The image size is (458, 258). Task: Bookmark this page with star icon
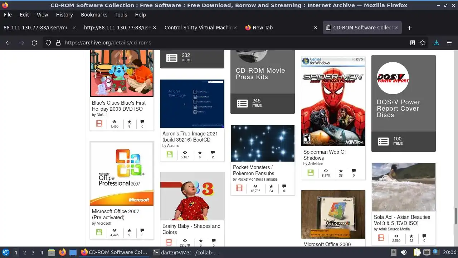click(x=423, y=43)
